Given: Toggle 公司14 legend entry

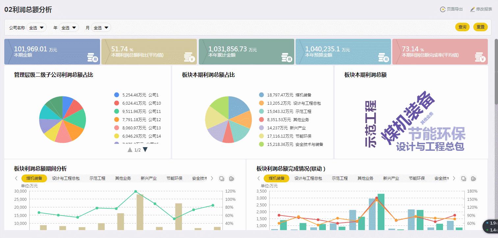Looking at the screenshot, I should point(137,136).
